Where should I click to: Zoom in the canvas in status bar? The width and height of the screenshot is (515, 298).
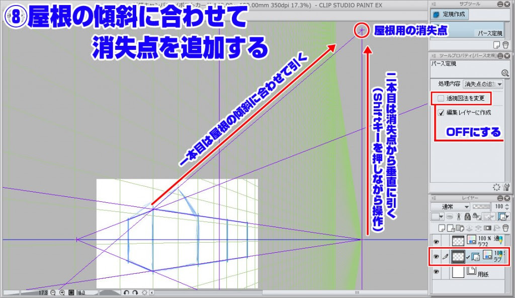61,293
